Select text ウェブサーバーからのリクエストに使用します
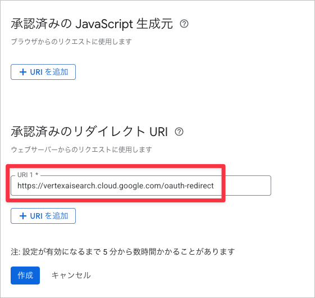 point(81,150)
